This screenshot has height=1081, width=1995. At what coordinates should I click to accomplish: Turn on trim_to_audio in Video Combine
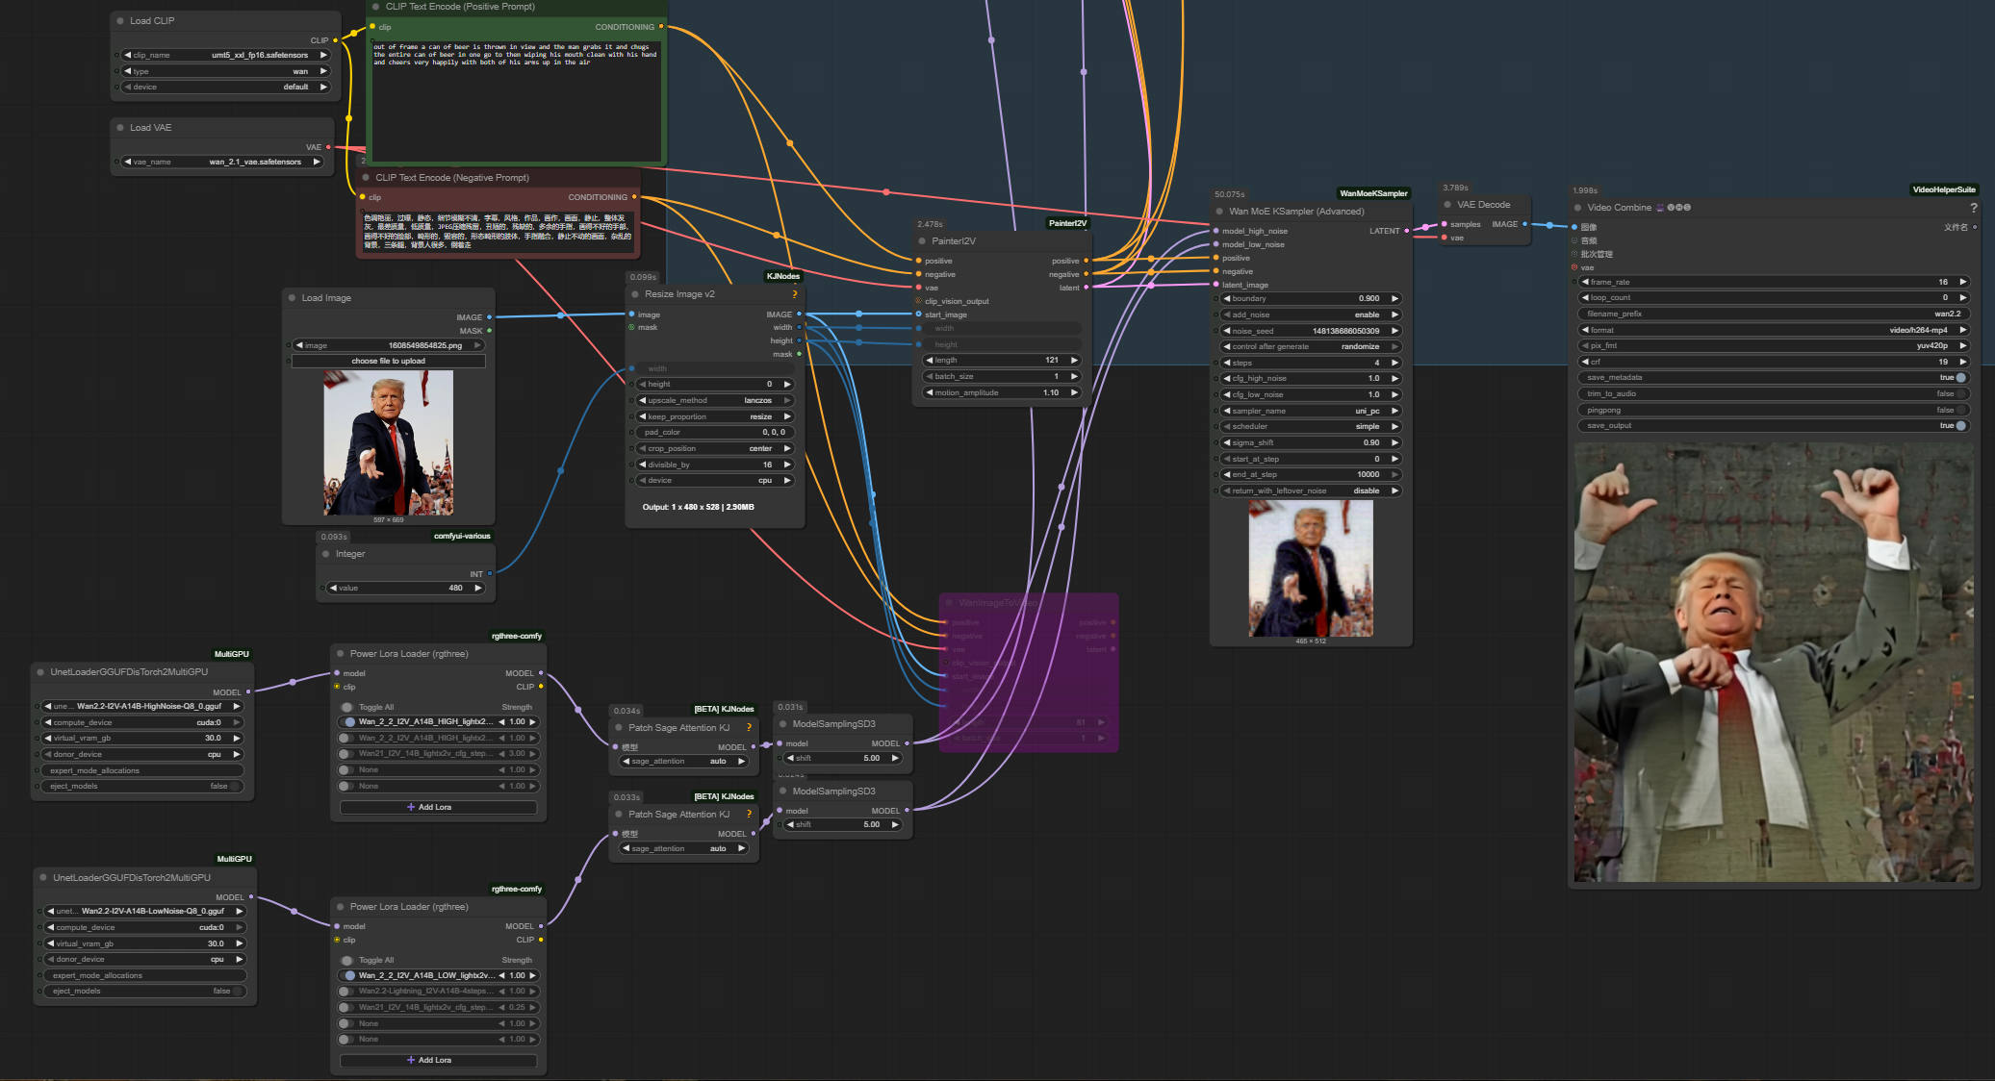tap(1960, 393)
